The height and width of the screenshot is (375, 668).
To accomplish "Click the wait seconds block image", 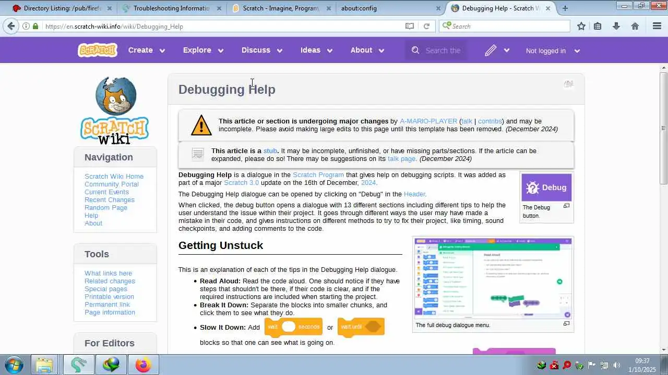I will coord(293,327).
